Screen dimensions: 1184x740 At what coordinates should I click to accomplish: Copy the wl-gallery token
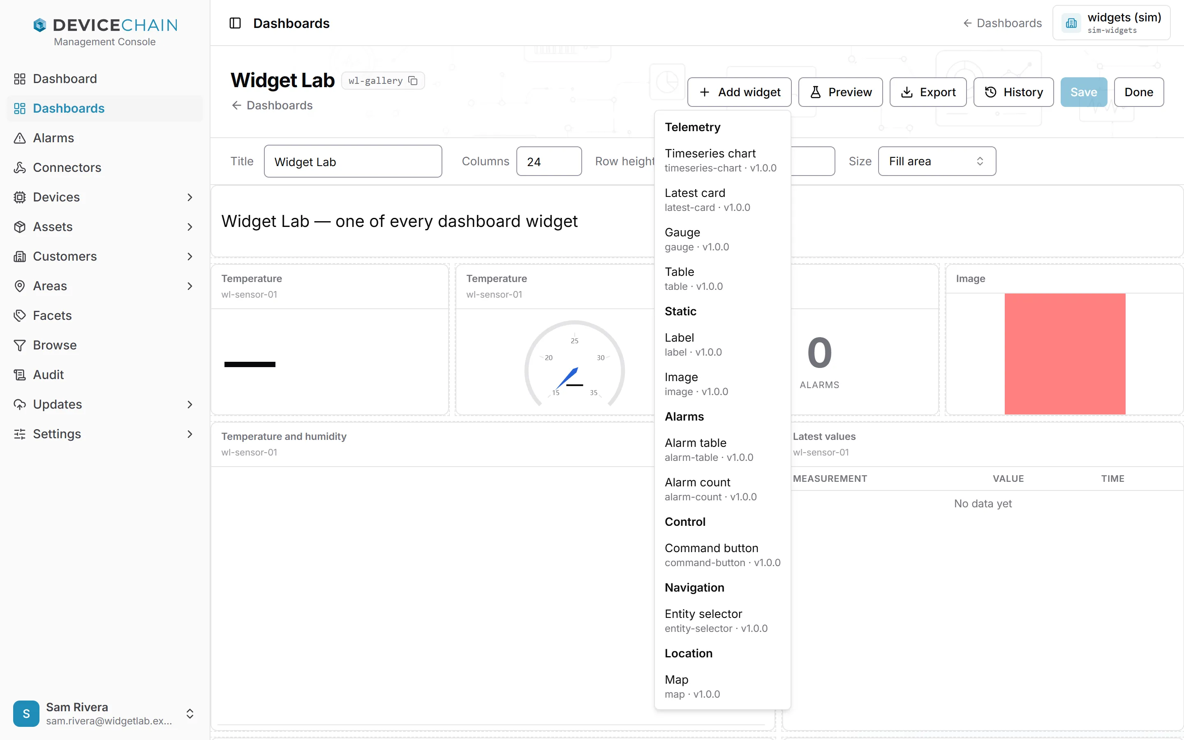413,80
